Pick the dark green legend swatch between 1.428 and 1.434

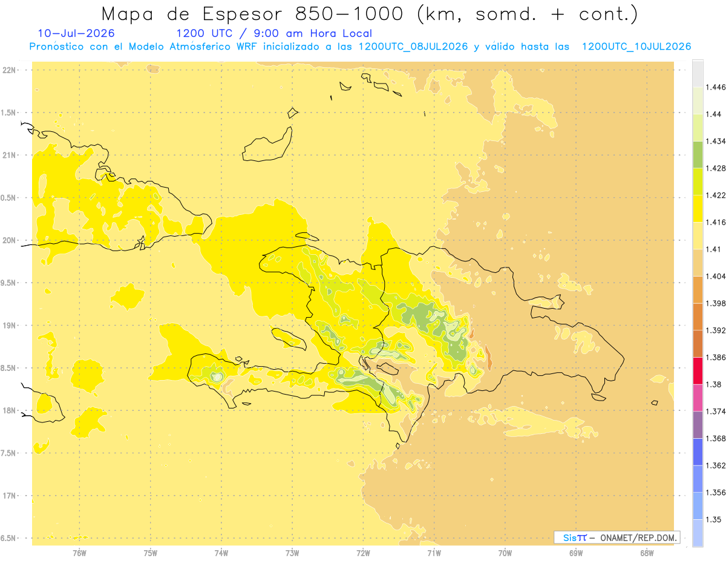pos(698,154)
